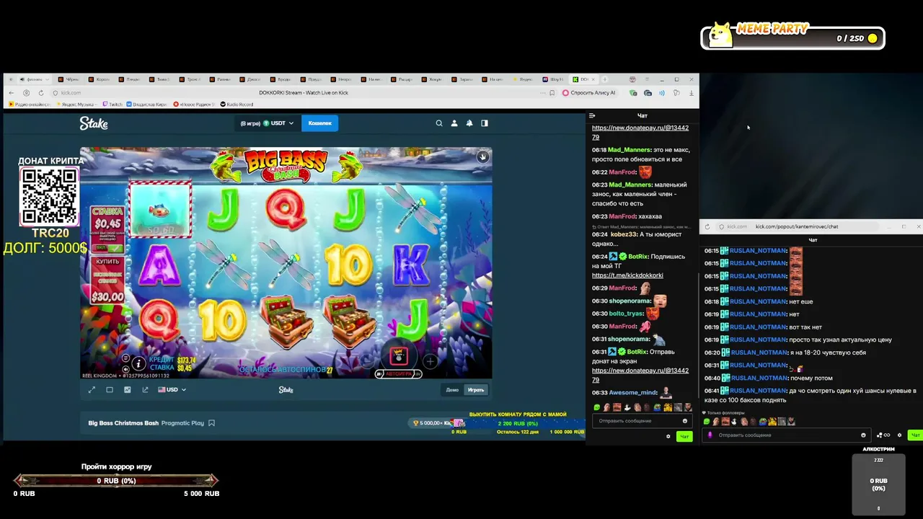Open a new browser tab
Viewport: 923px width, 519px height.
click(x=604, y=79)
